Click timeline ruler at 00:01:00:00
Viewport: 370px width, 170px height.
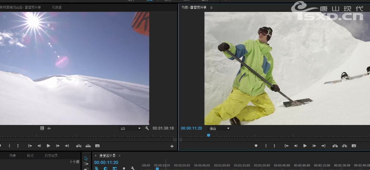(222, 165)
